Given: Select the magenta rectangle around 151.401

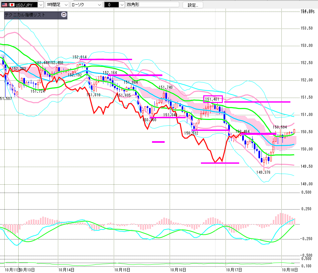Looking at the screenshot, I should [x=213, y=99].
